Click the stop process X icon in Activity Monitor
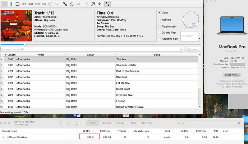 pos(61,123)
